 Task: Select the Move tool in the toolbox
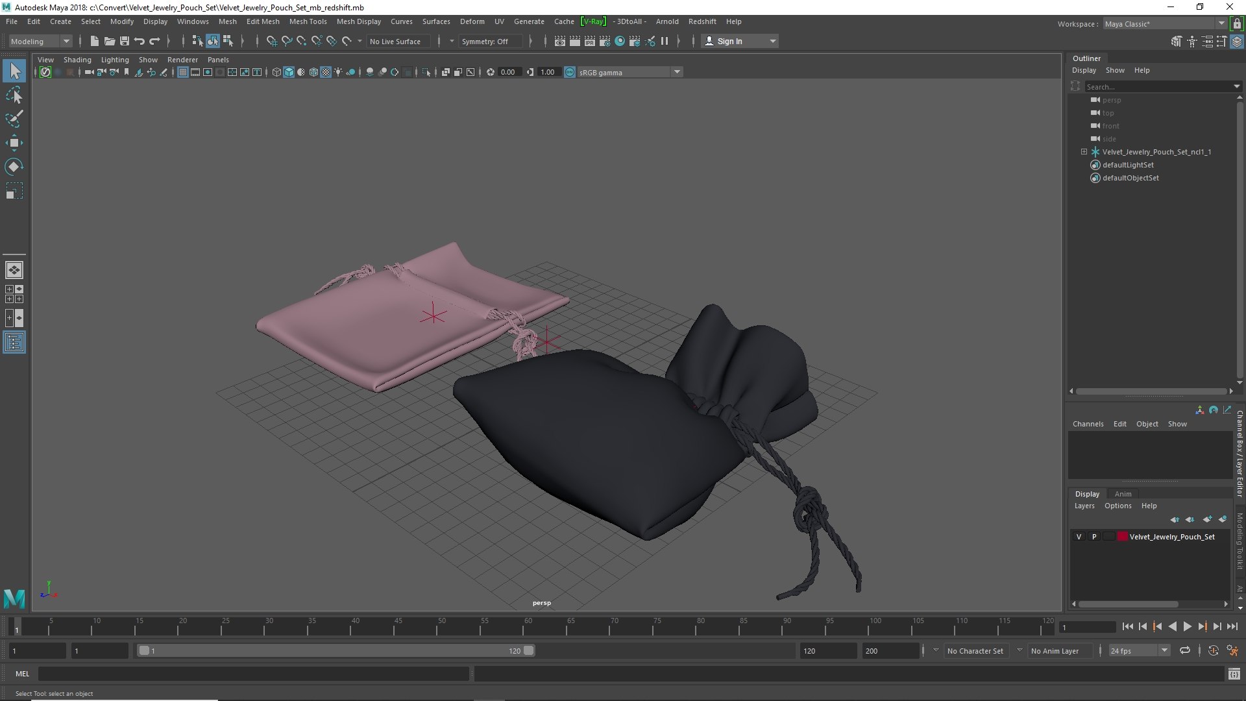click(x=14, y=143)
